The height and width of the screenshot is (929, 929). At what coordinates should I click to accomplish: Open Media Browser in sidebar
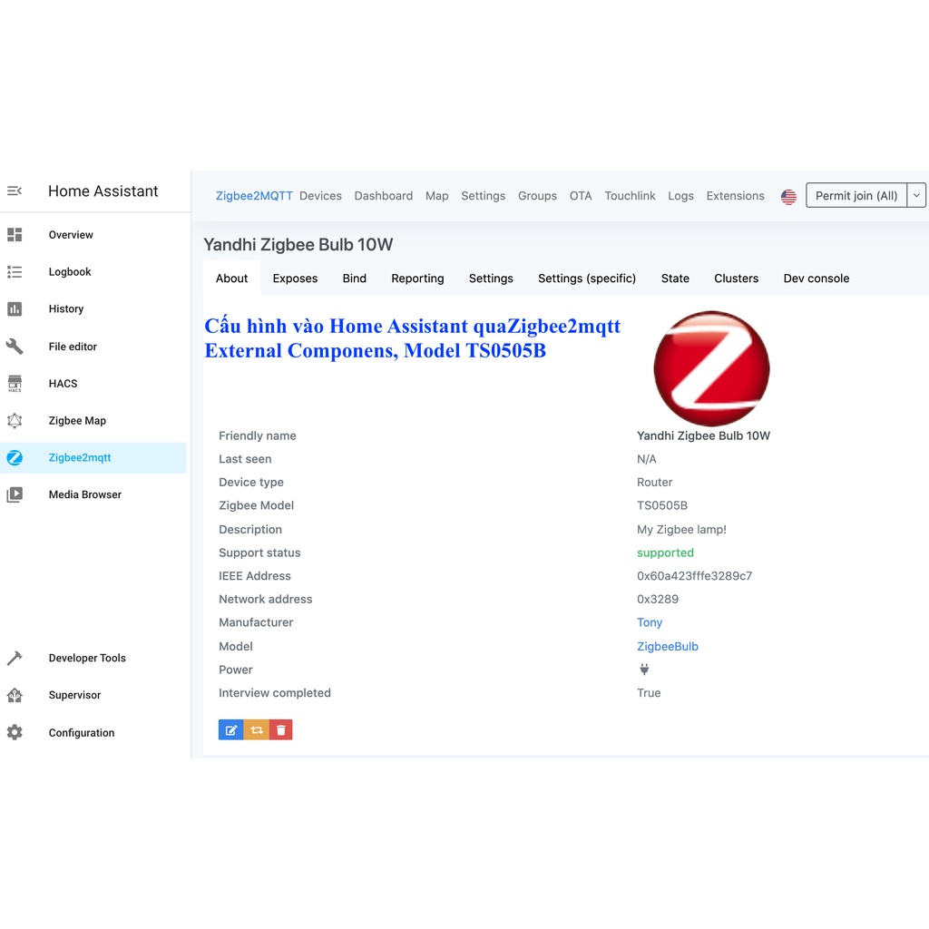pos(84,495)
